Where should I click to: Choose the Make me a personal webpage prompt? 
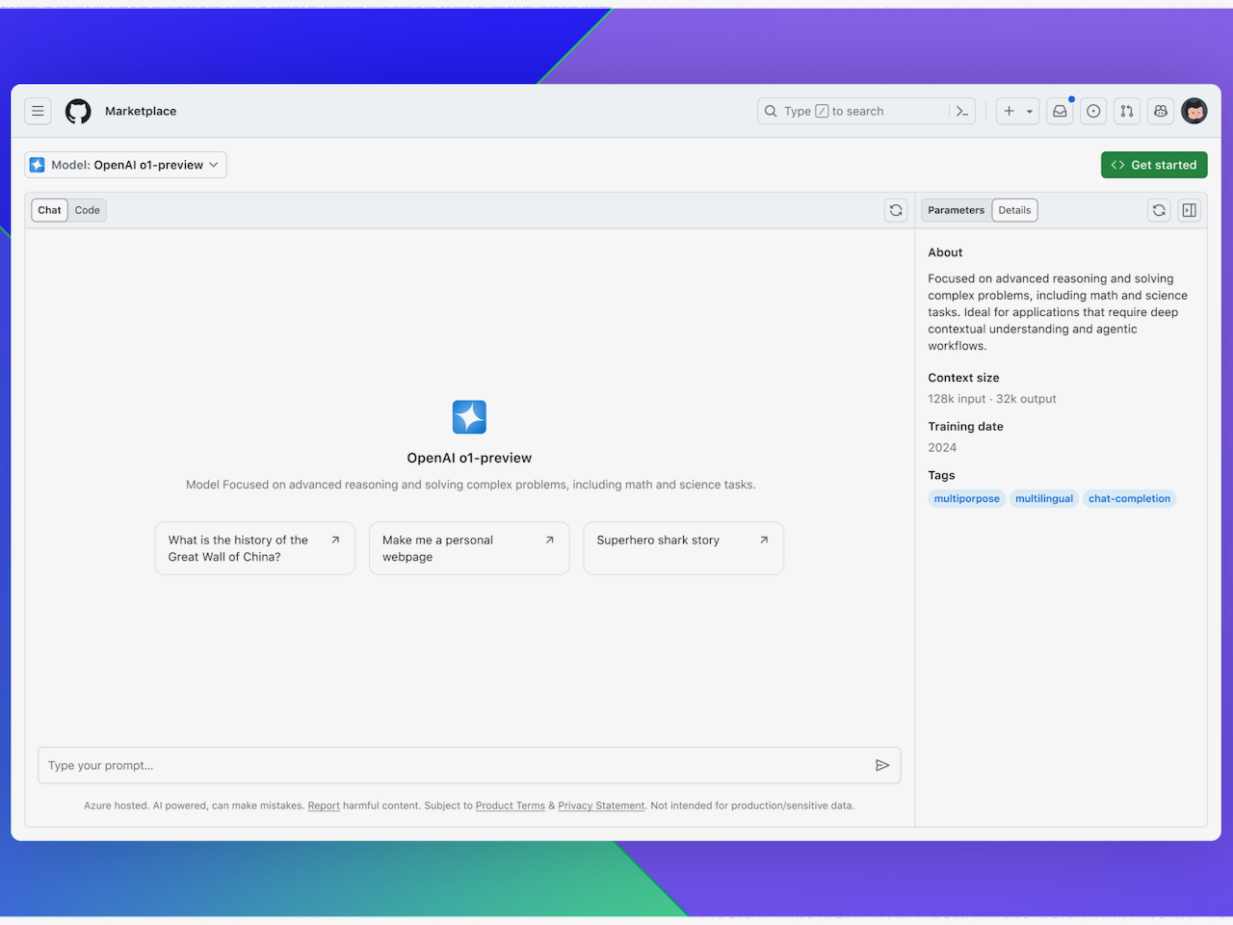pos(469,548)
